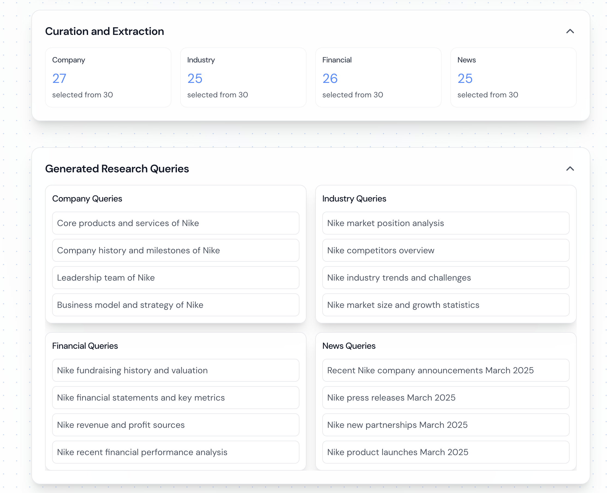Select 'Nike product launches March 2025'

point(446,452)
